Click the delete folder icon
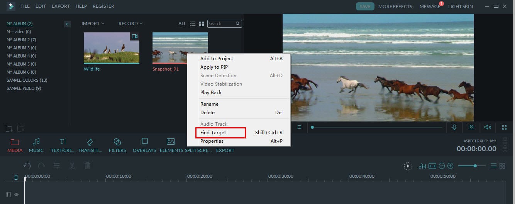Image resolution: width=515 pixels, height=204 pixels. coord(21,128)
